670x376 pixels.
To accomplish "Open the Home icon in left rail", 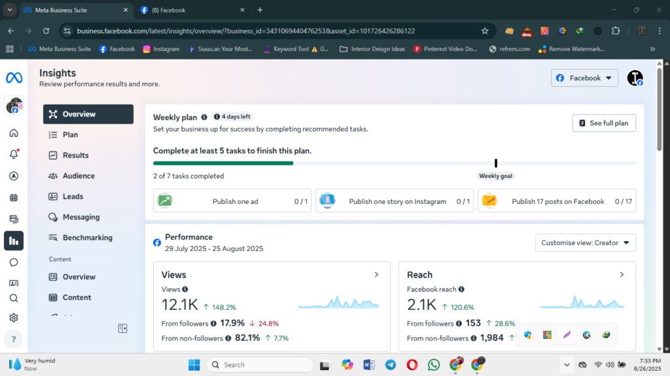I will point(14,133).
